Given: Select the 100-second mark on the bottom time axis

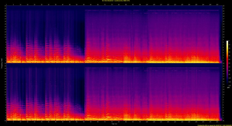Looking at the screenshot, I should click(147, 122).
